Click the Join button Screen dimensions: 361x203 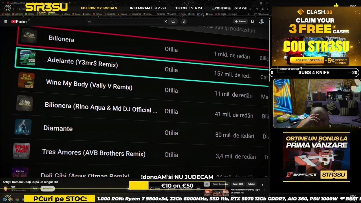click(x=35, y=189)
